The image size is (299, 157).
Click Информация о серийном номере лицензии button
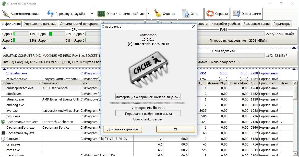click(148, 97)
